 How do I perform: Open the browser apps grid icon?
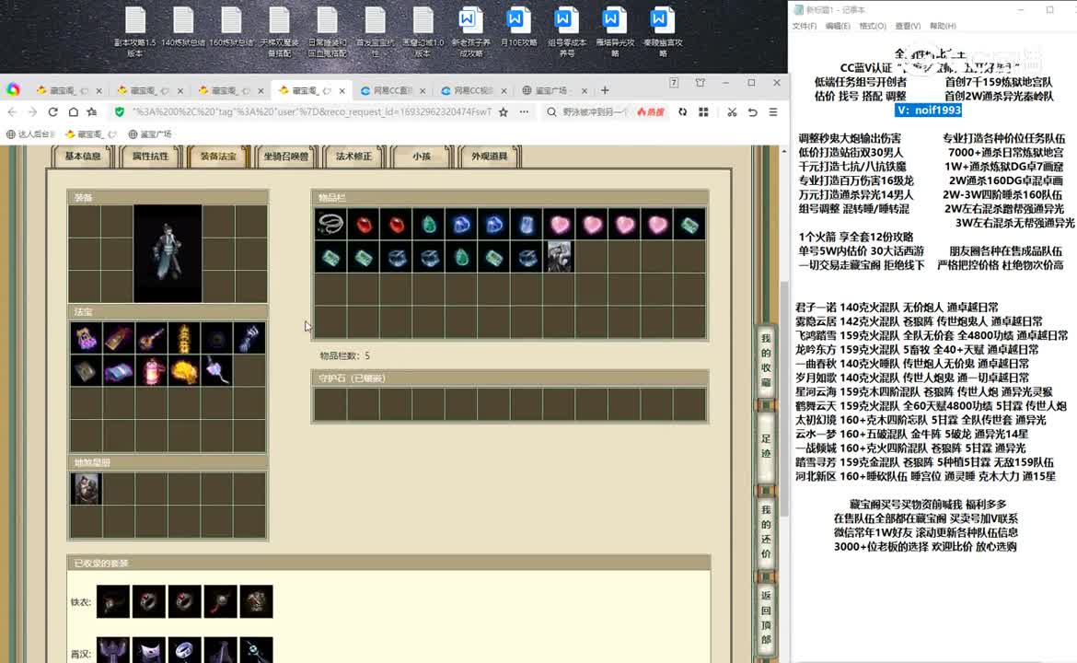[x=703, y=112]
